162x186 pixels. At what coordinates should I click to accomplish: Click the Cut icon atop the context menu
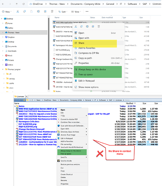(x=76, y=26)
